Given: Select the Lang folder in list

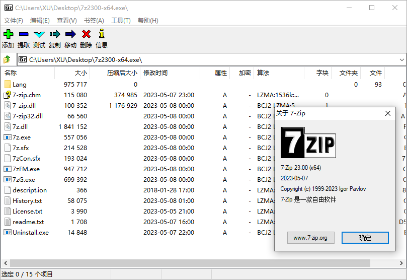Looking at the screenshot, I should click(19, 85).
